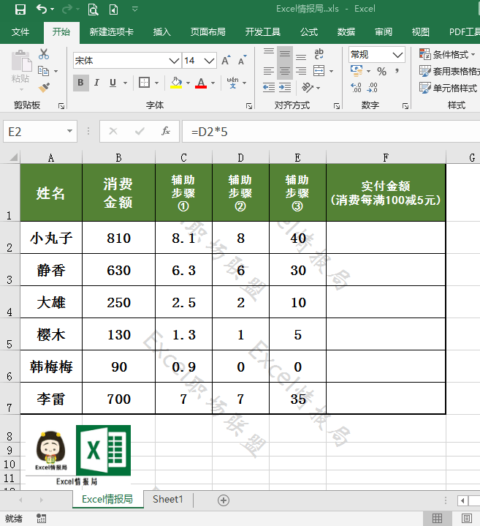This screenshot has height=526, width=480.
Task: Open the Sheet1 worksheet tab
Action: (168, 499)
